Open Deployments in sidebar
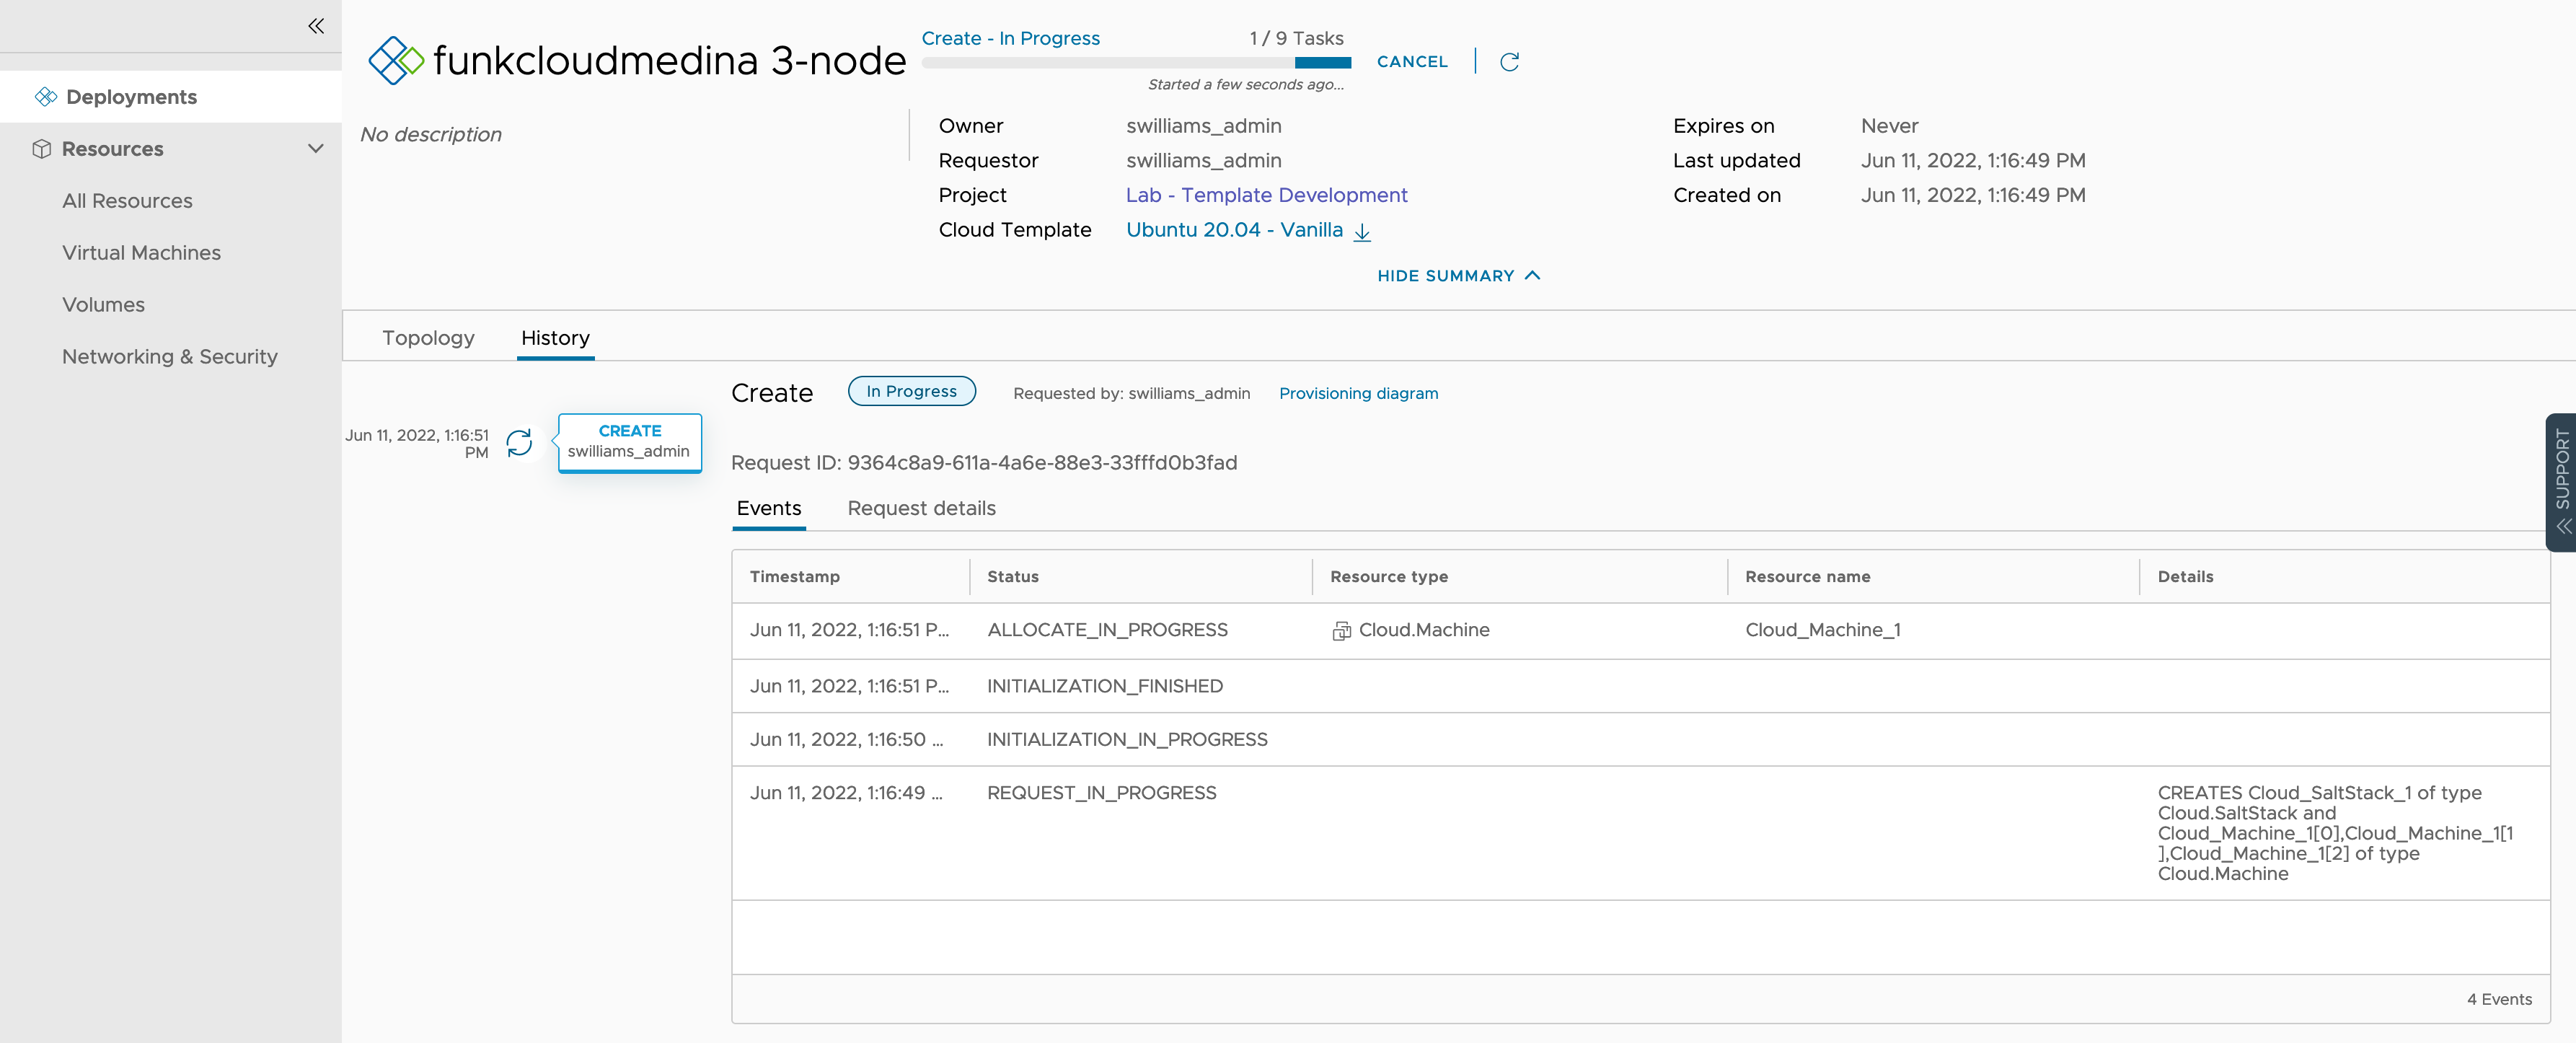Image resolution: width=2576 pixels, height=1043 pixels. tap(171, 97)
